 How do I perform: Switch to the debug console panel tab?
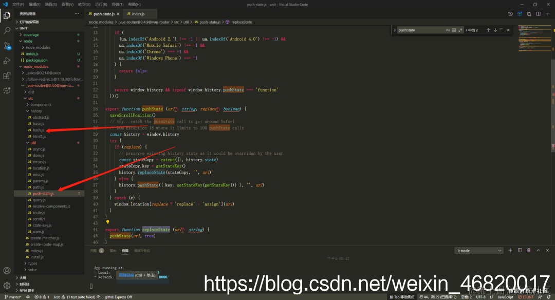pos(142,251)
